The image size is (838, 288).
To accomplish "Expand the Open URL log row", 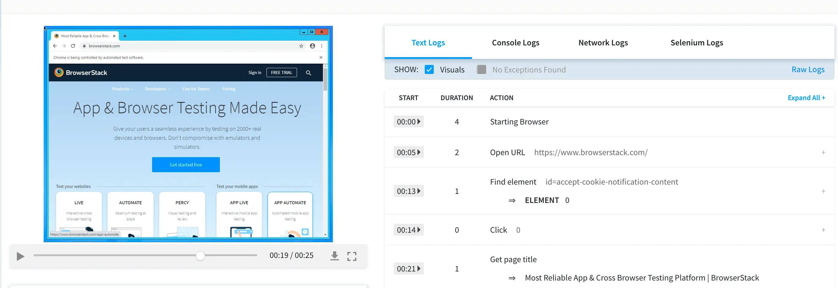I will pyautogui.click(x=823, y=152).
